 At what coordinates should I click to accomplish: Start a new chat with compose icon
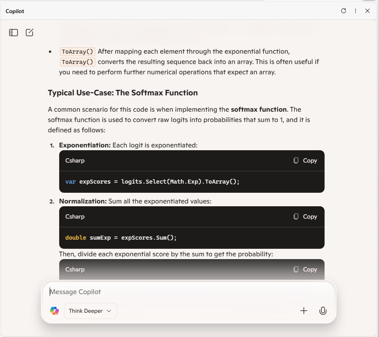[29, 33]
